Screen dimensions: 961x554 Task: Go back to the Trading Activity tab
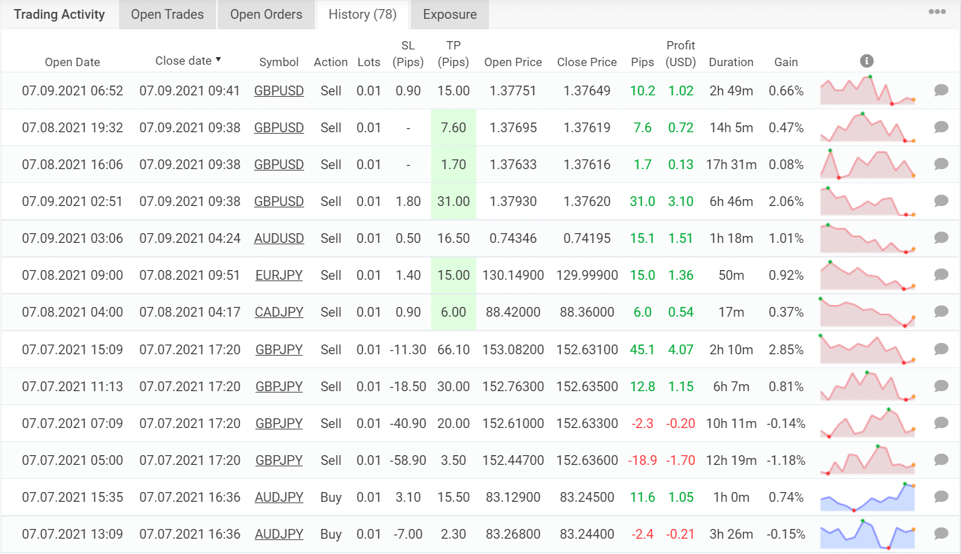tap(59, 14)
